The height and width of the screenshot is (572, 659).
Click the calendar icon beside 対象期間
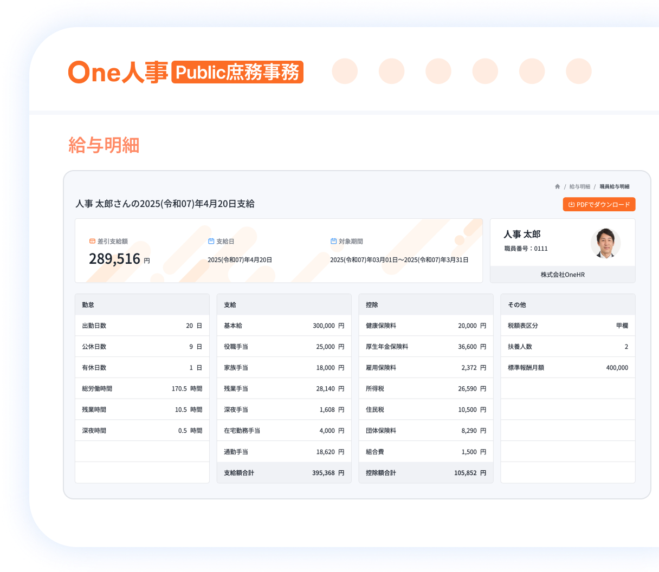pyautogui.click(x=334, y=241)
